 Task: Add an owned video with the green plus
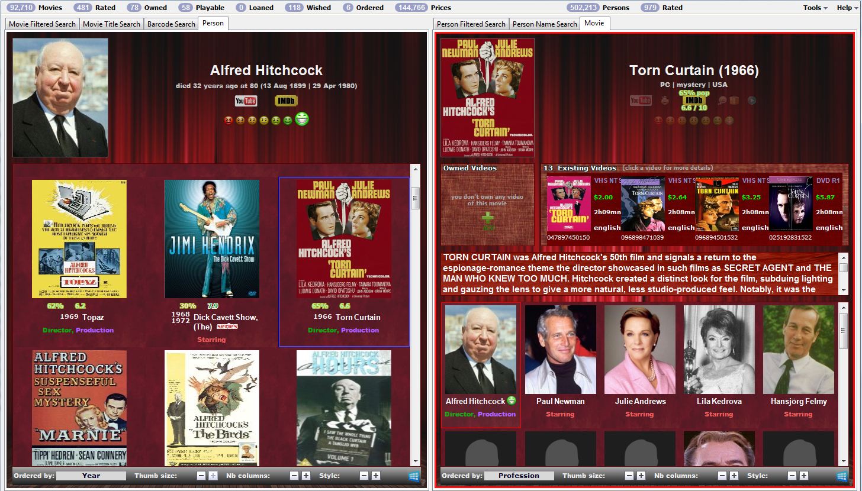click(x=488, y=219)
